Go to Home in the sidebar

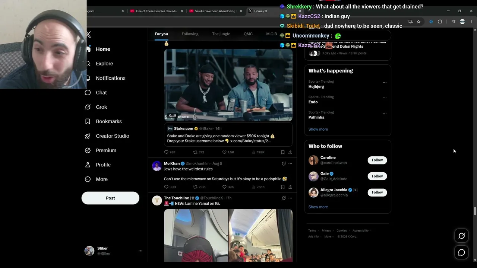tap(98, 49)
